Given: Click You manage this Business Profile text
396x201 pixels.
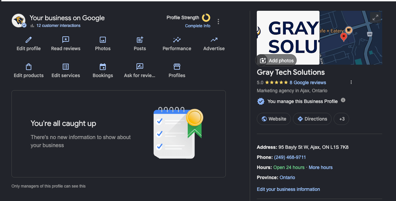Looking at the screenshot, I should click(303, 101).
